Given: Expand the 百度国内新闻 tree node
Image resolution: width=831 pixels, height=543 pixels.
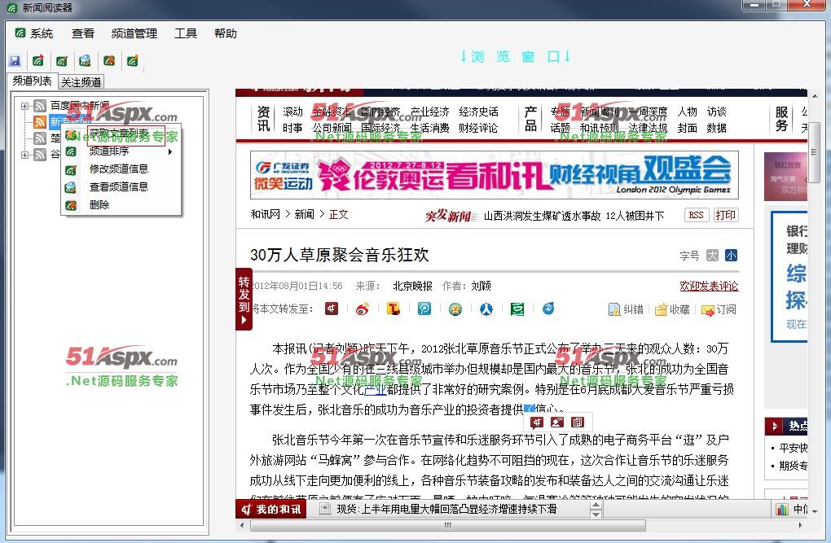Looking at the screenshot, I should pyautogui.click(x=25, y=106).
